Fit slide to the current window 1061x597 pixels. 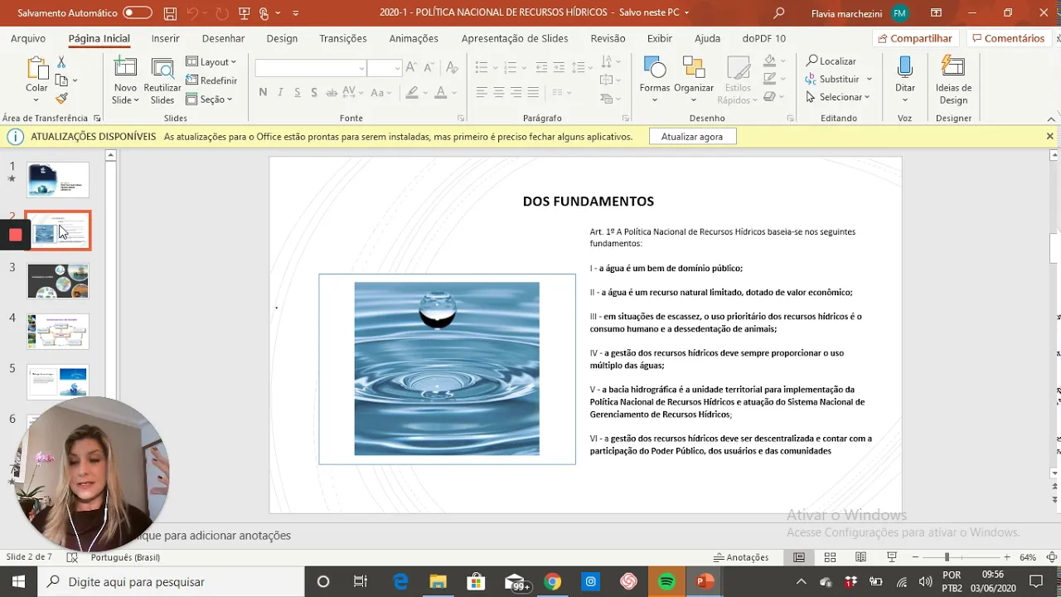(x=1051, y=557)
